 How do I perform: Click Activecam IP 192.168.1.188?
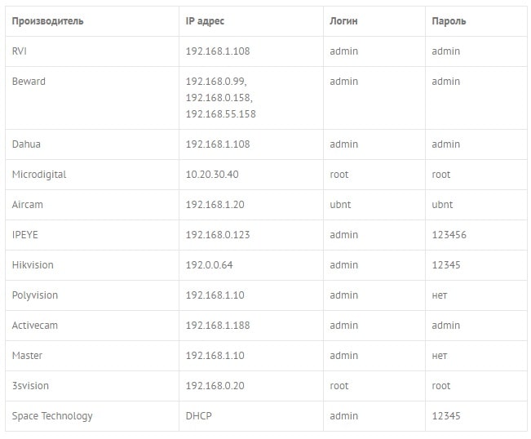pos(218,326)
